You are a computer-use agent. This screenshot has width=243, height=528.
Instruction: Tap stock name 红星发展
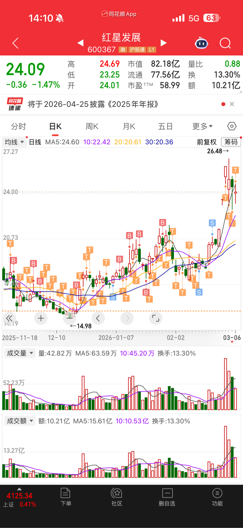coord(121,38)
